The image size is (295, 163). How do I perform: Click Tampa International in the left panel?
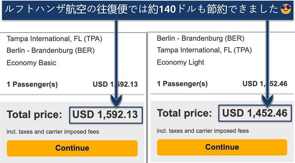pos(54,39)
